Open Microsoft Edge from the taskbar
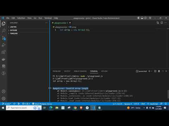 [51, 108]
